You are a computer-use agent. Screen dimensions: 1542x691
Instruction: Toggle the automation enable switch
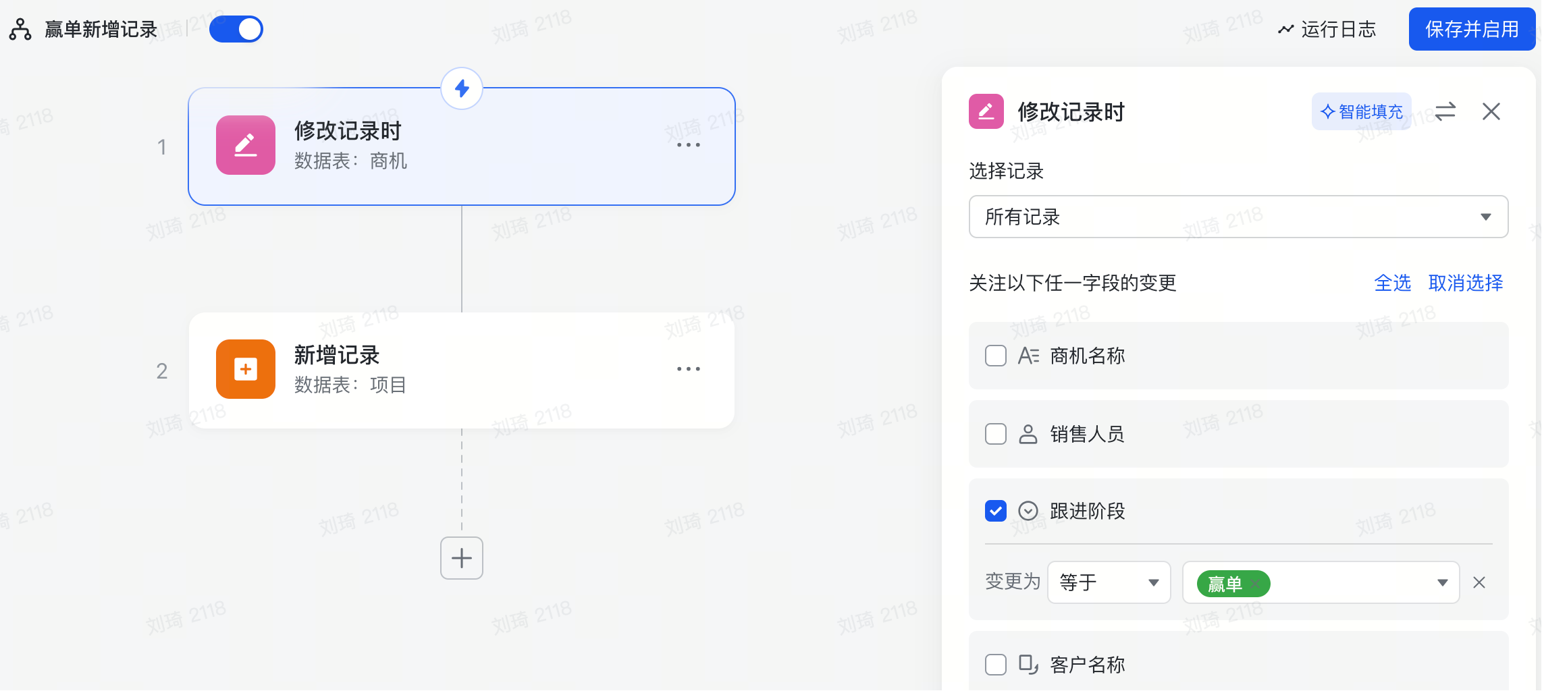coord(236,30)
